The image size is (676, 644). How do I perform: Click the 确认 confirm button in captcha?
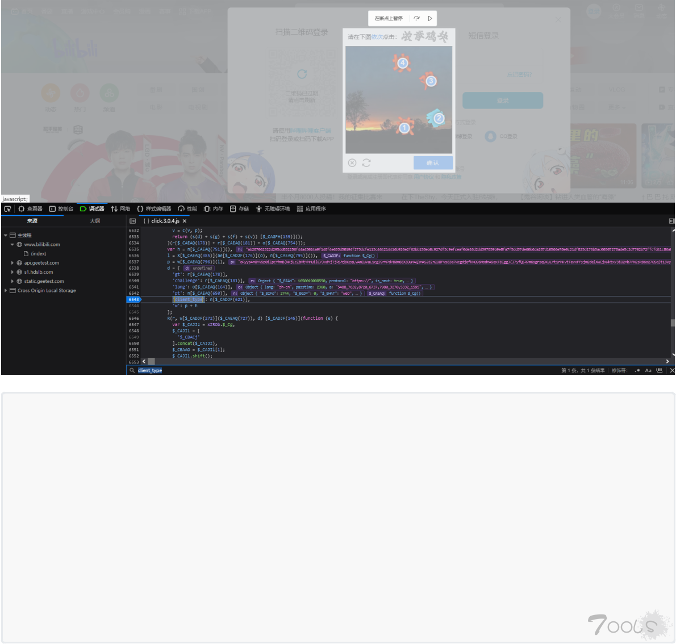pos(433,163)
